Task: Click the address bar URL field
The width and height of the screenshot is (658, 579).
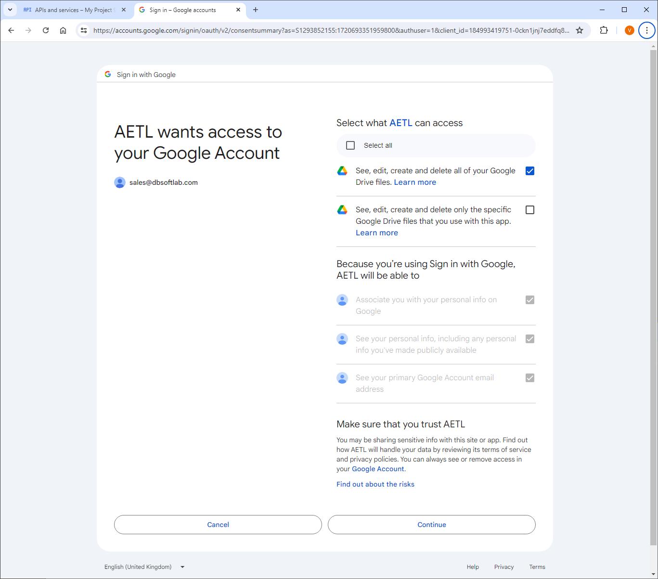Action: [331, 30]
